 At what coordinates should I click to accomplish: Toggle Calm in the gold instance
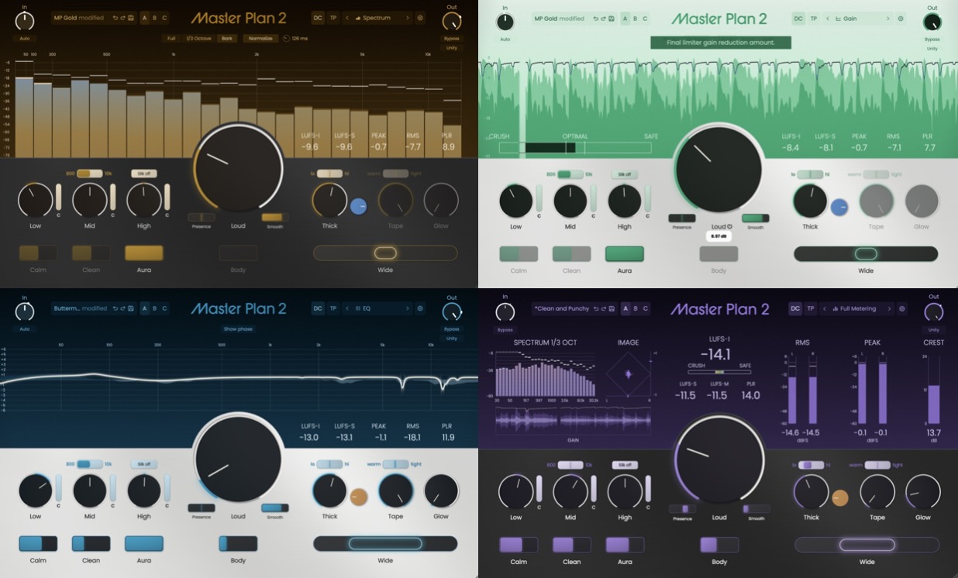(38, 253)
